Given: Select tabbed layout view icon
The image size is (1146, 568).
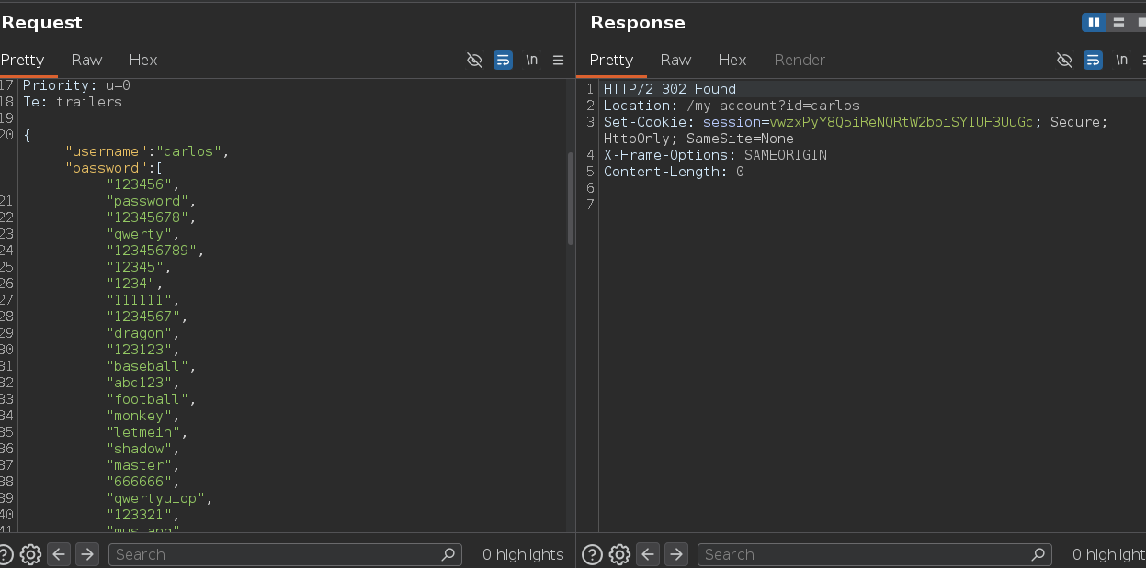Looking at the screenshot, I should click(1140, 22).
